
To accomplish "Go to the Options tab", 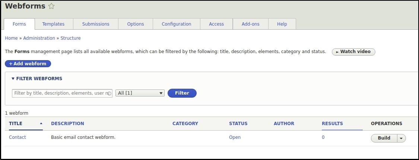I will click(136, 24).
